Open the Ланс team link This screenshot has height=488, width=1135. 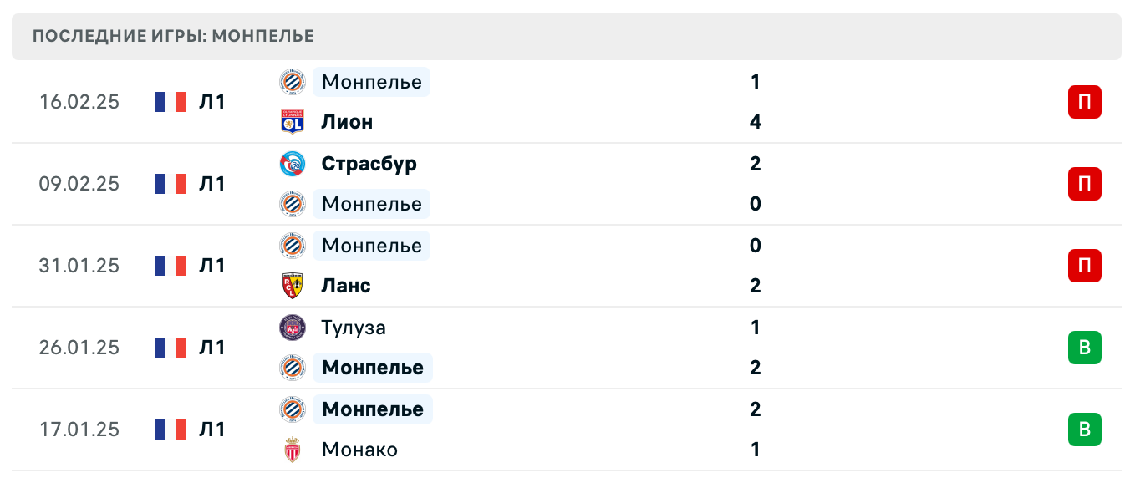click(346, 286)
